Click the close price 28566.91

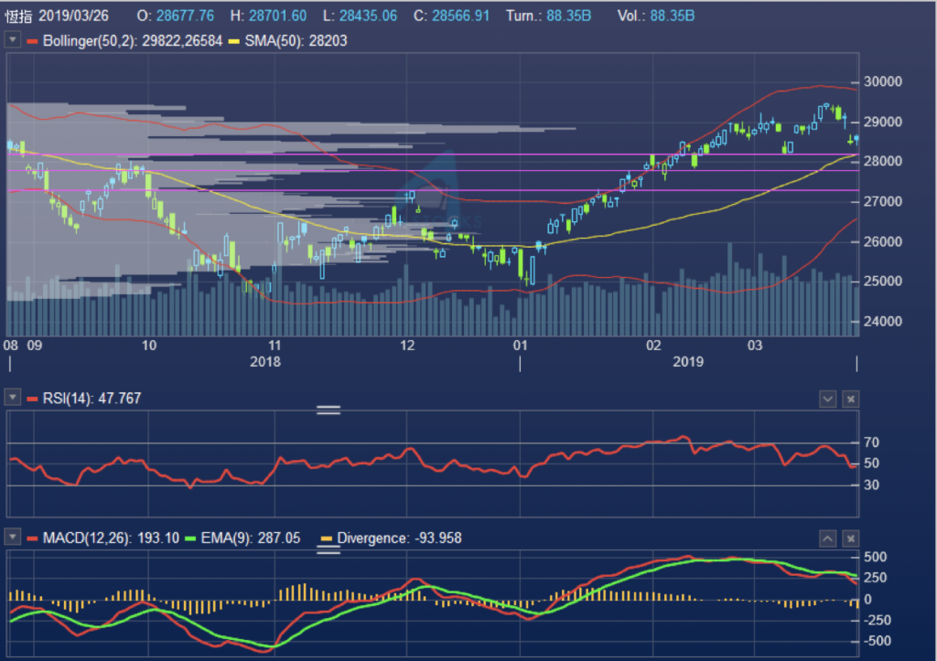click(461, 16)
